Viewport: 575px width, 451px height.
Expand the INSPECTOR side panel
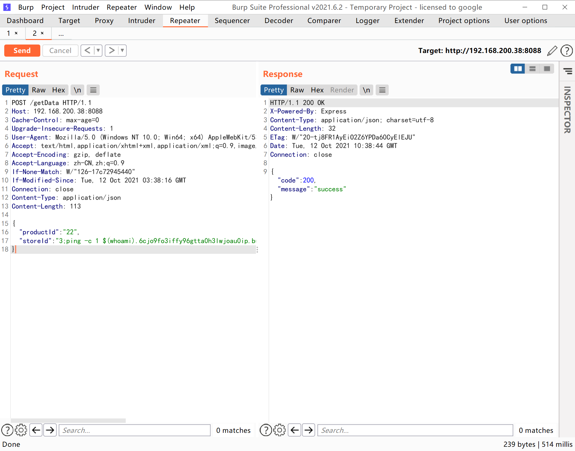click(567, 110)
